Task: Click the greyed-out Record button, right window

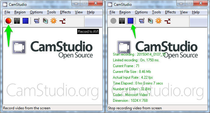Action: coord(114,21)
